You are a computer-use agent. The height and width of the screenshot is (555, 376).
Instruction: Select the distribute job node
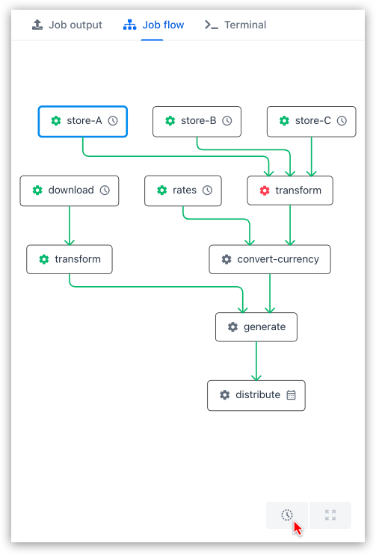[256, 396]
